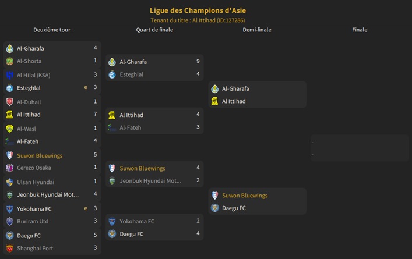This screenshot has width=412, height=259.
Task: Click the Al Hilal (KSA) crest
Action: click(9, 75)
